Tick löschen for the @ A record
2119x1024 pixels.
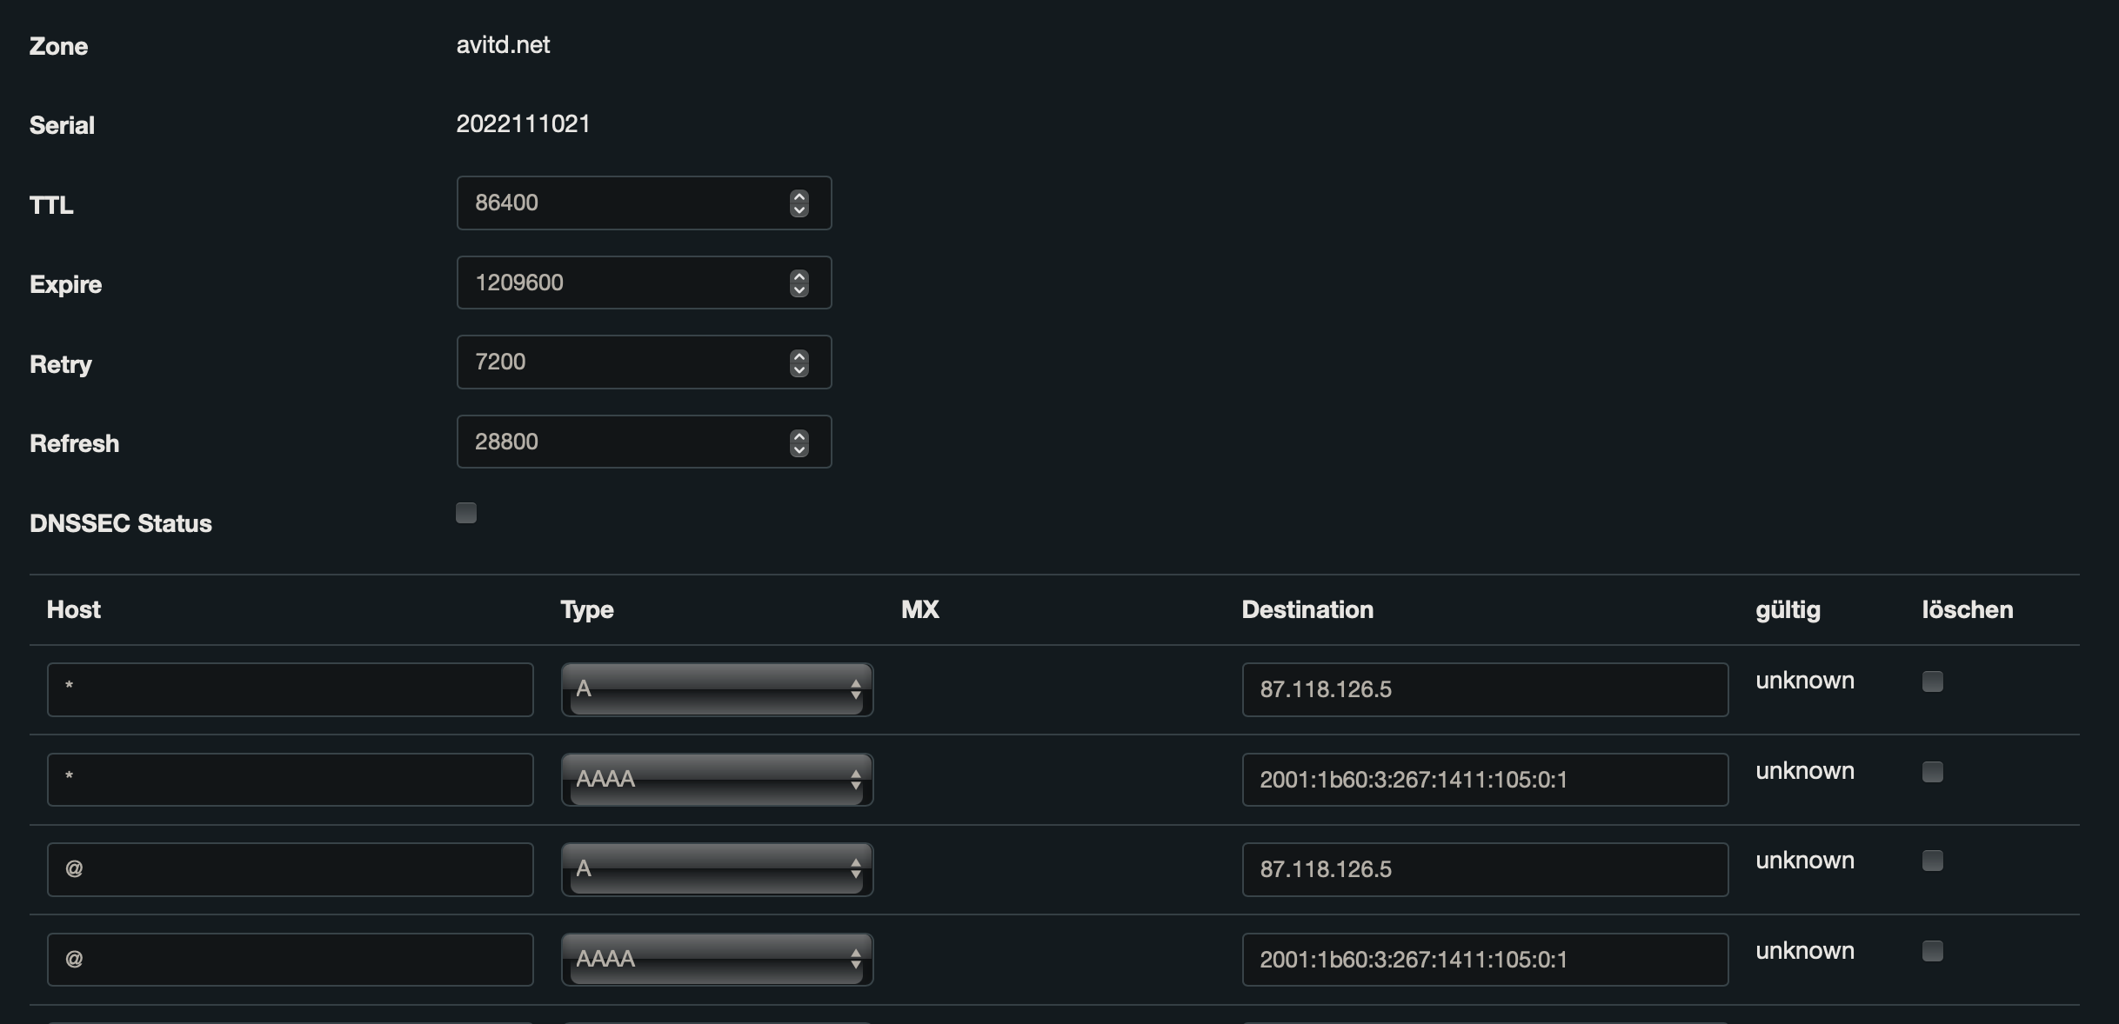tap(1932, 861)
